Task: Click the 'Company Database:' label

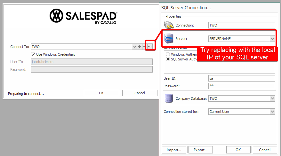Action: pos(191,98)
